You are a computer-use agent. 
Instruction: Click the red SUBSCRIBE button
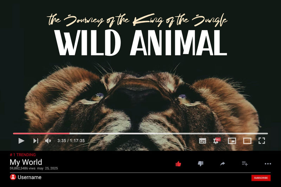(x=261, y=178)
